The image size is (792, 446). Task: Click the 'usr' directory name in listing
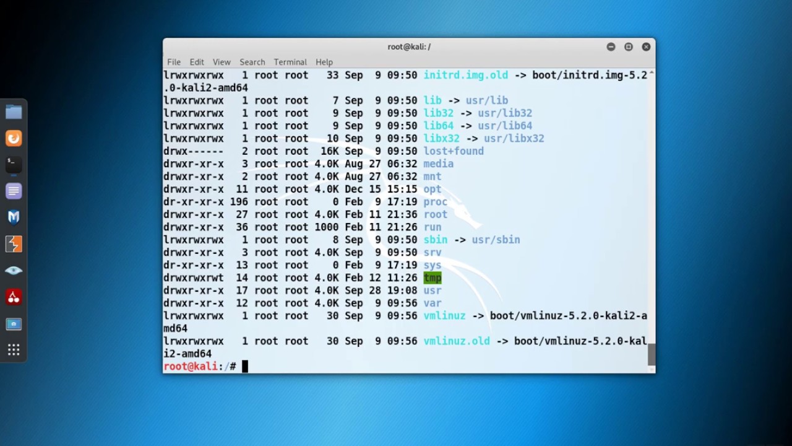(x=433, y=291)
